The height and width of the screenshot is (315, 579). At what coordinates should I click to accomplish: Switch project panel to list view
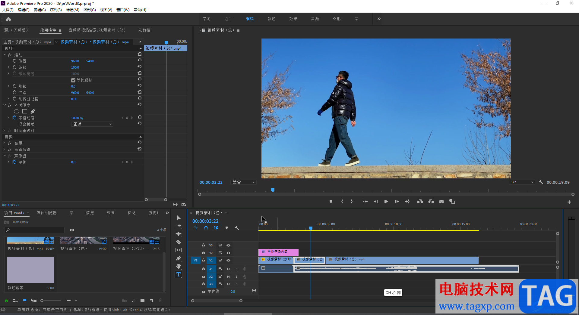(16, 301)
